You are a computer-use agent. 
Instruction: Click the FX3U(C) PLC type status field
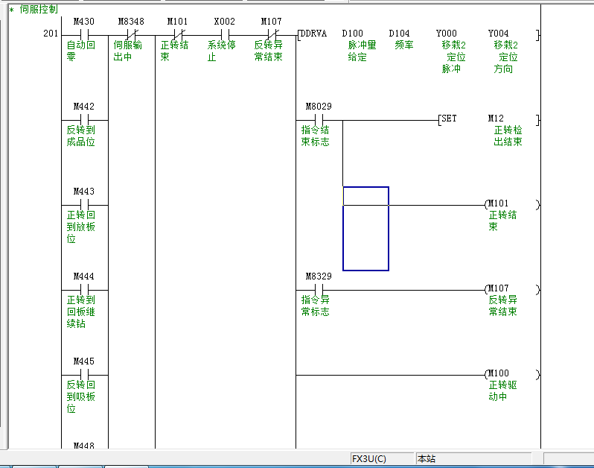(381, 459)
